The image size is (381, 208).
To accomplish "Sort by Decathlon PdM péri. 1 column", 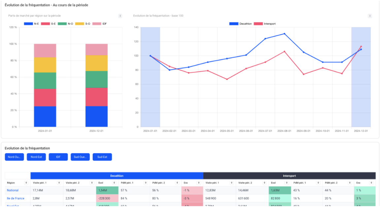I will (146, 183).
